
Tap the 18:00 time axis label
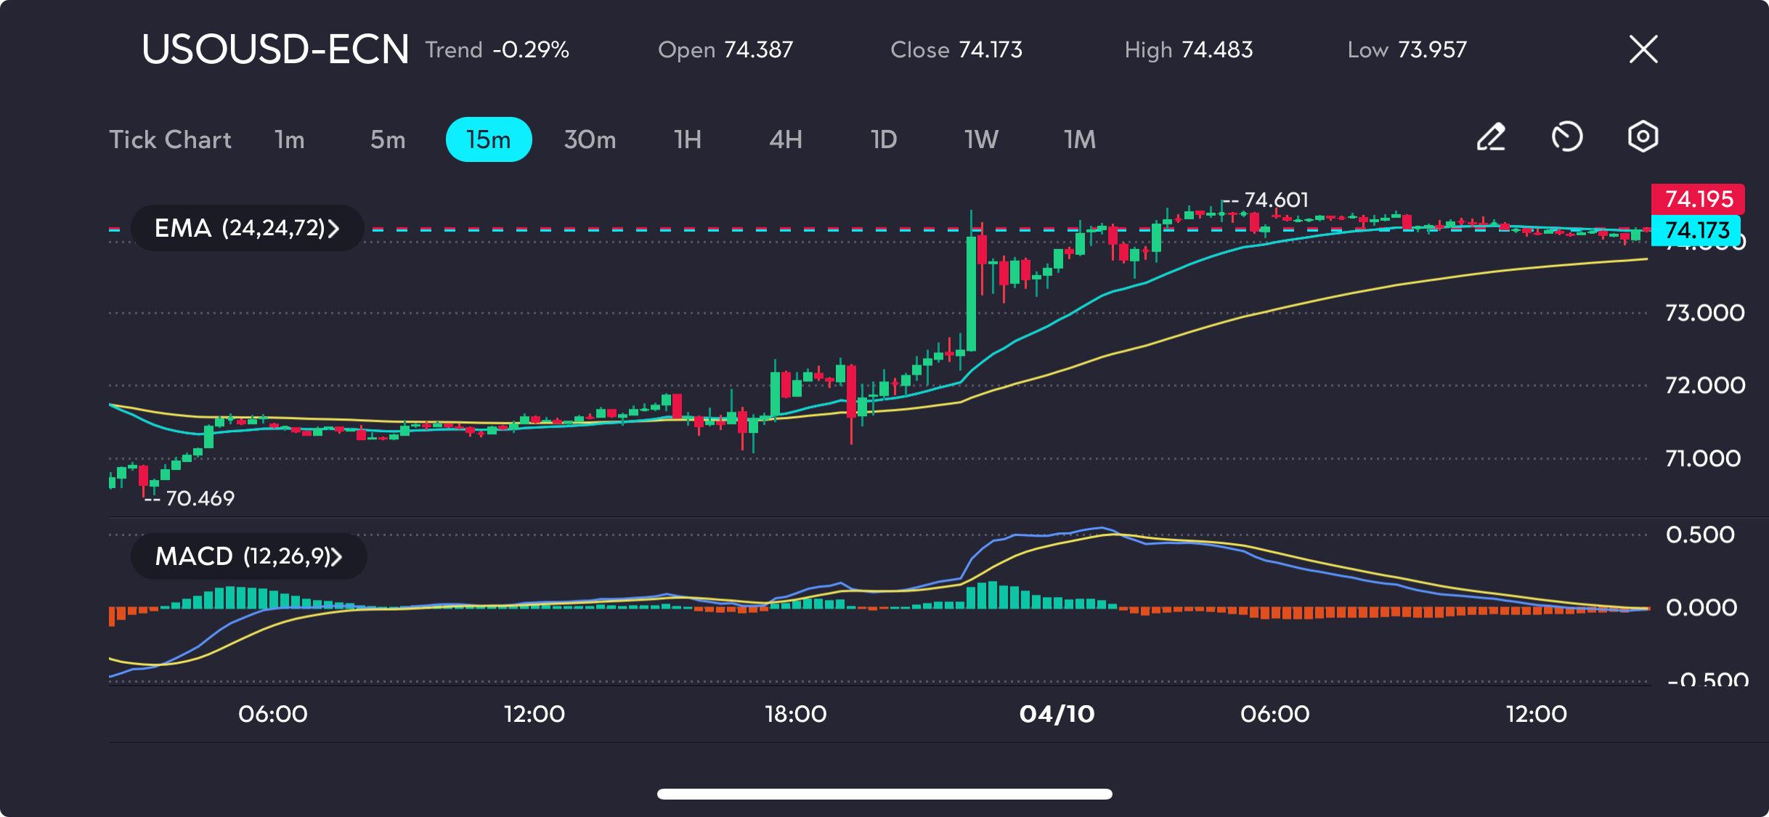pyautogui.click(x=796, y=714)
